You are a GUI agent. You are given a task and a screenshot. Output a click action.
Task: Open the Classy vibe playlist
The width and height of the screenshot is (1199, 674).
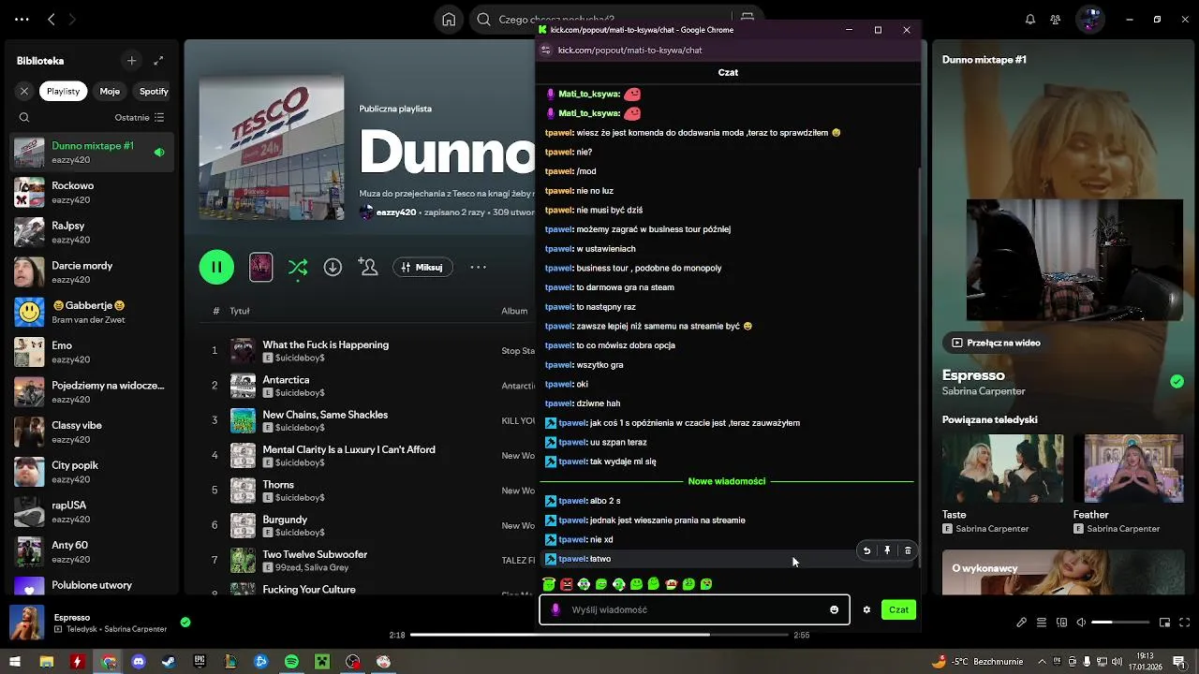92,432
